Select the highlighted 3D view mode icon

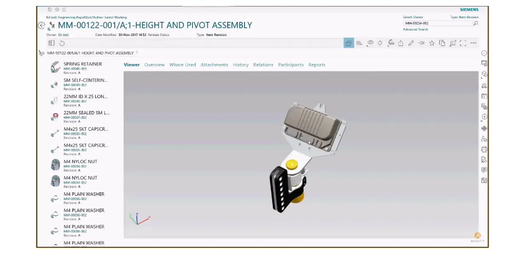pyautogui.click(x=349, y=43)
